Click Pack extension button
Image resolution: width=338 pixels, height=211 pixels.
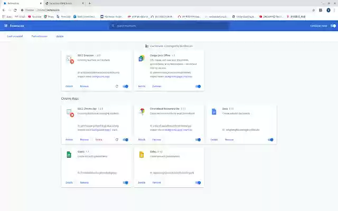tap(40, 36)
